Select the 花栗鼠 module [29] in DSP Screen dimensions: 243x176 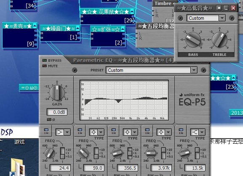[107, 16]
